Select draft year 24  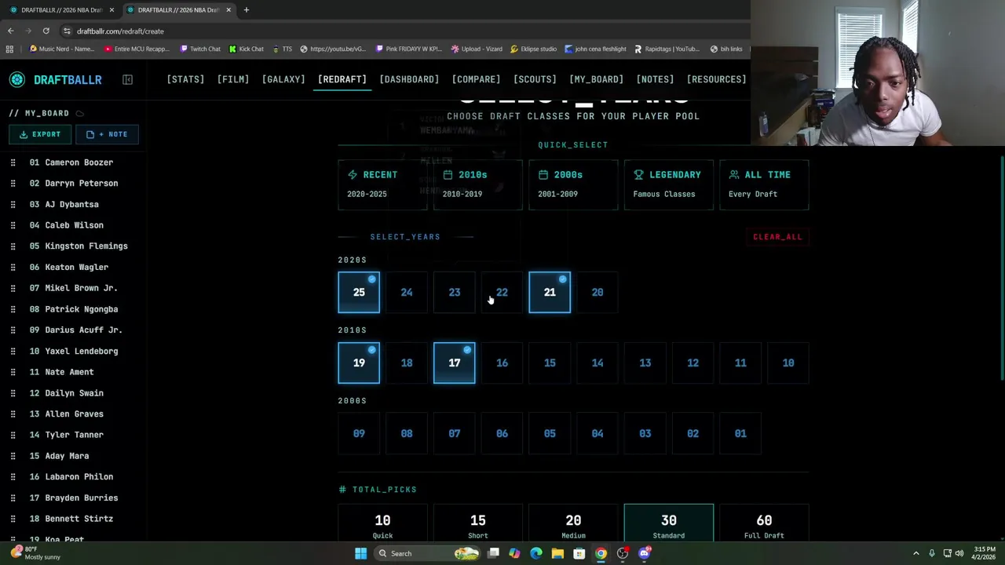pyautogui.click(x=407, y=292)
